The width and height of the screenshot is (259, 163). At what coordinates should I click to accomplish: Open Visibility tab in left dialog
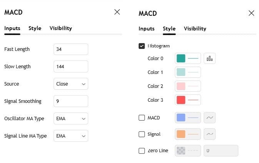point(61,28)
